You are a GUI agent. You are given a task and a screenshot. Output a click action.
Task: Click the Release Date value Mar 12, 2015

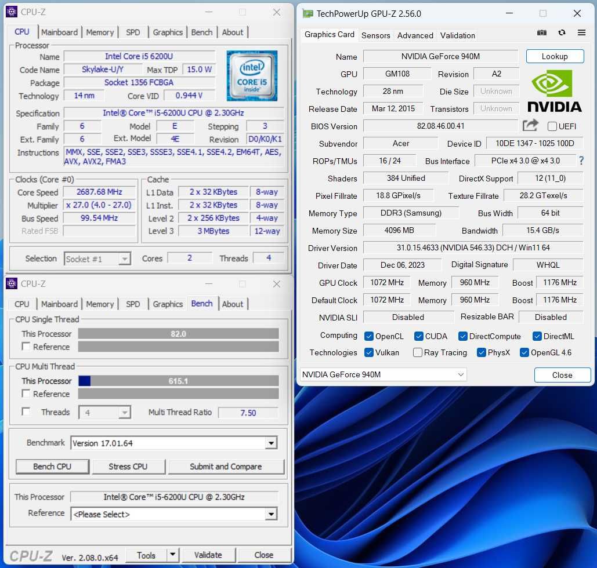[393, 108]
